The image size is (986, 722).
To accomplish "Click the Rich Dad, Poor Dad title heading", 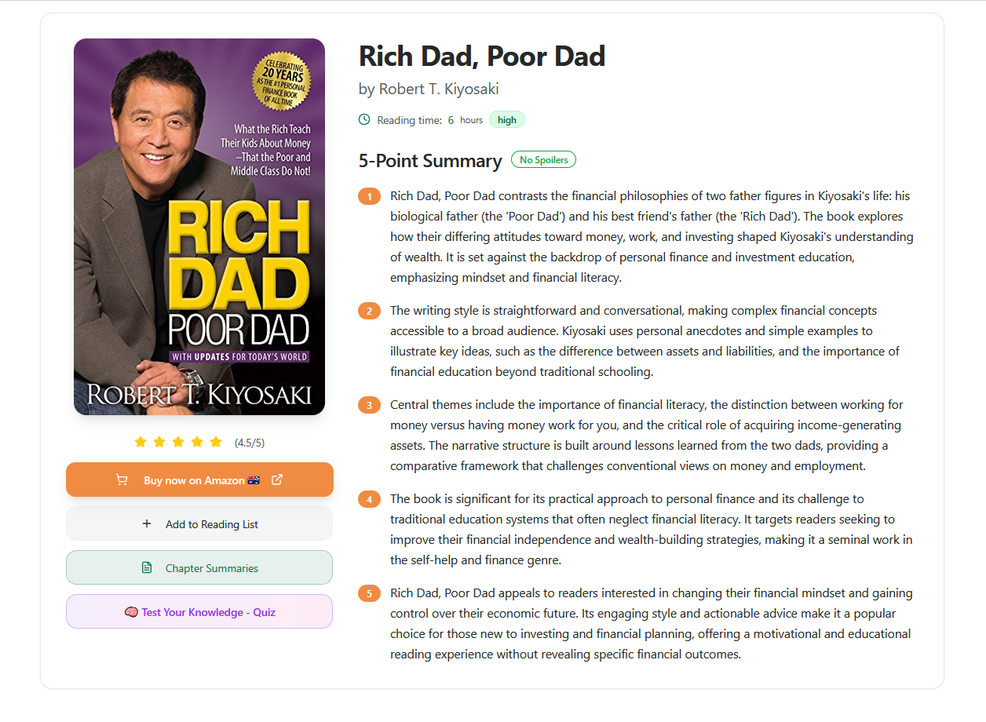I will click(x=482, y=57).
